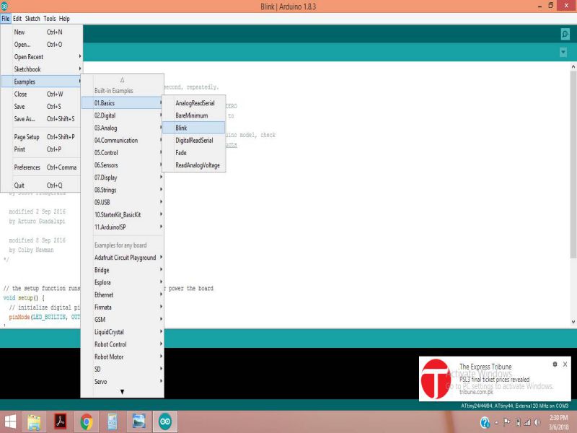Expand Open Recent submenu
Screen dimensions: 577x433
(42, 57)
